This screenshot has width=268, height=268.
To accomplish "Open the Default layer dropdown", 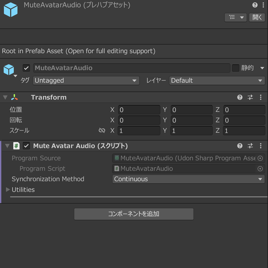I will pos(217,80).
